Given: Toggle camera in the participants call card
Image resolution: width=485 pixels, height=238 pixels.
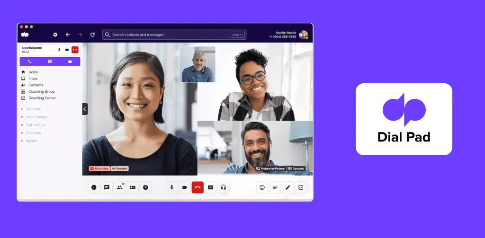Looking at the screenshot, I should coord(67,50).
